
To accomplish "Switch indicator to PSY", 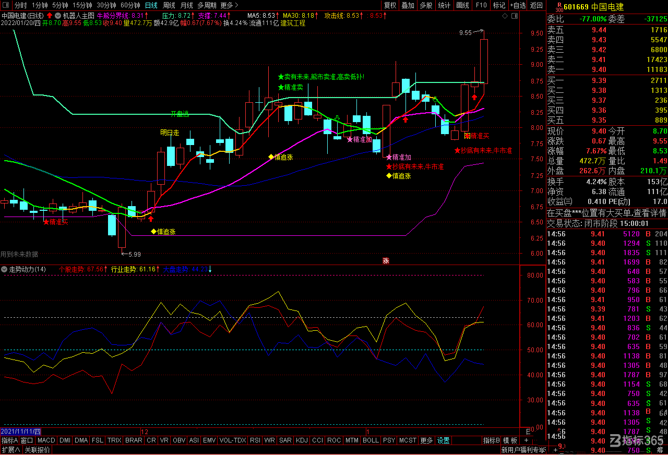I will (389, 440).
